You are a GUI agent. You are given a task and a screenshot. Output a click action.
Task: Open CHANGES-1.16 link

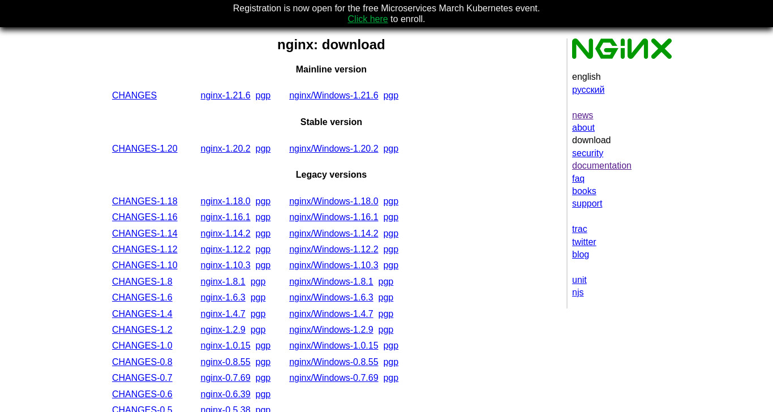[145, 217]
